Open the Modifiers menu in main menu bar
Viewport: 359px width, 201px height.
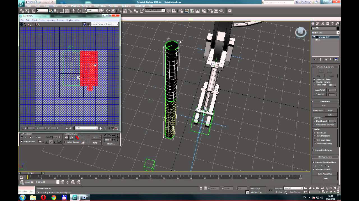[x=75, y=6]
